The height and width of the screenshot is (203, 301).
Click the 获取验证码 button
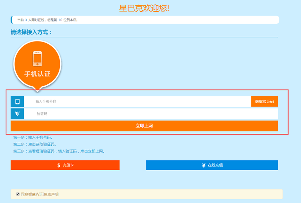point(265,102)
